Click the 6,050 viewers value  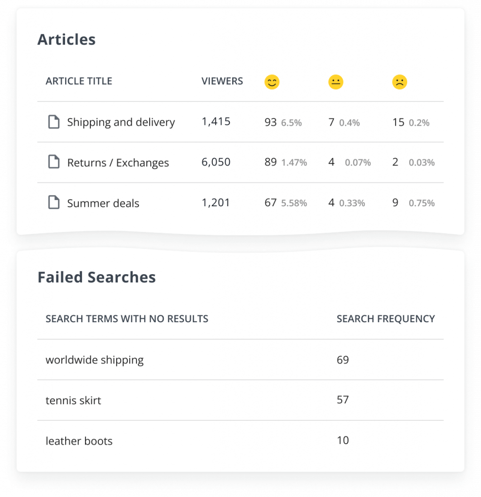216,162
